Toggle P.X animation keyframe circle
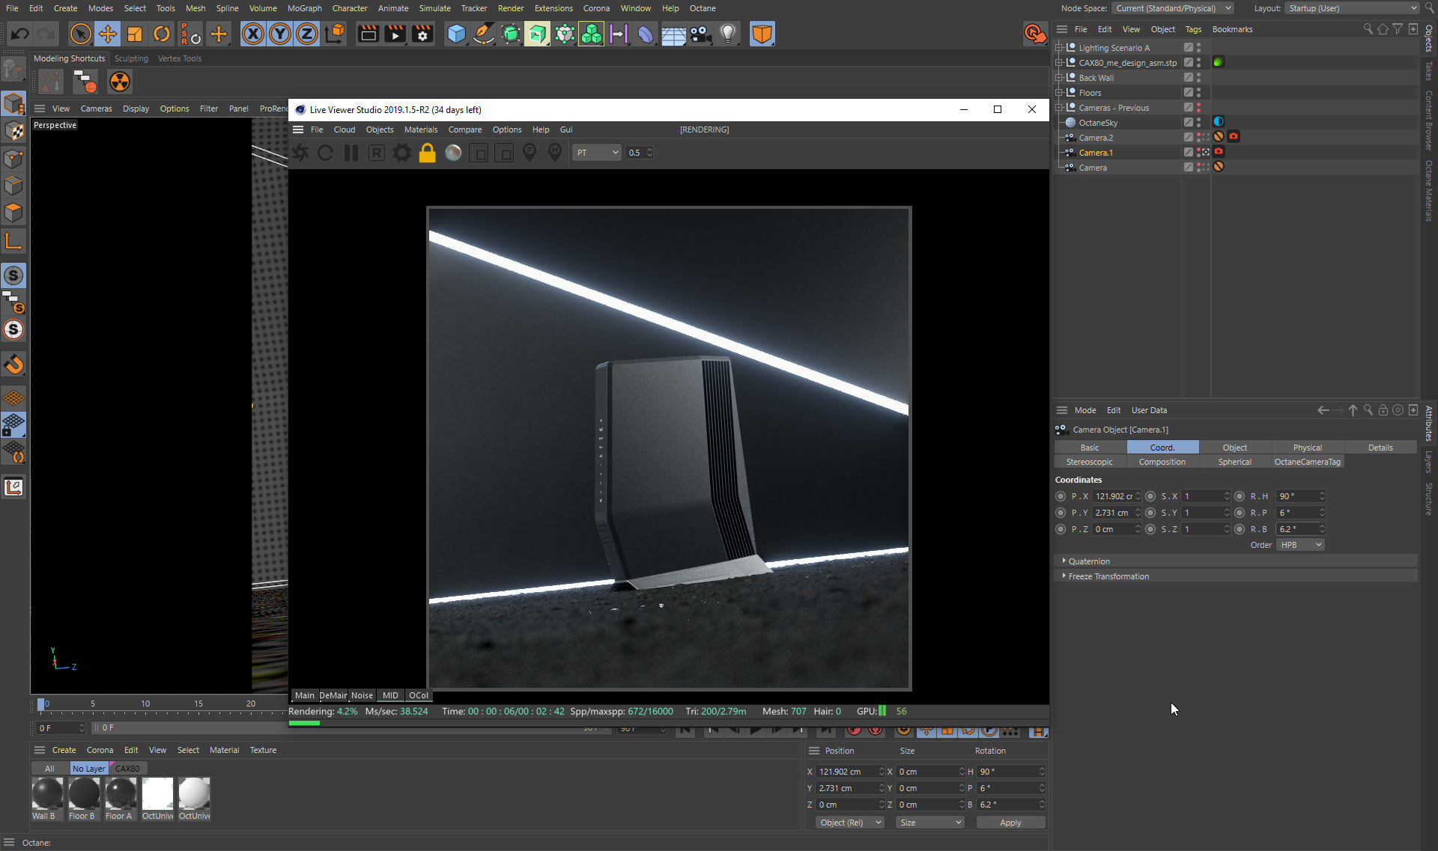 tap(1061, 496)
